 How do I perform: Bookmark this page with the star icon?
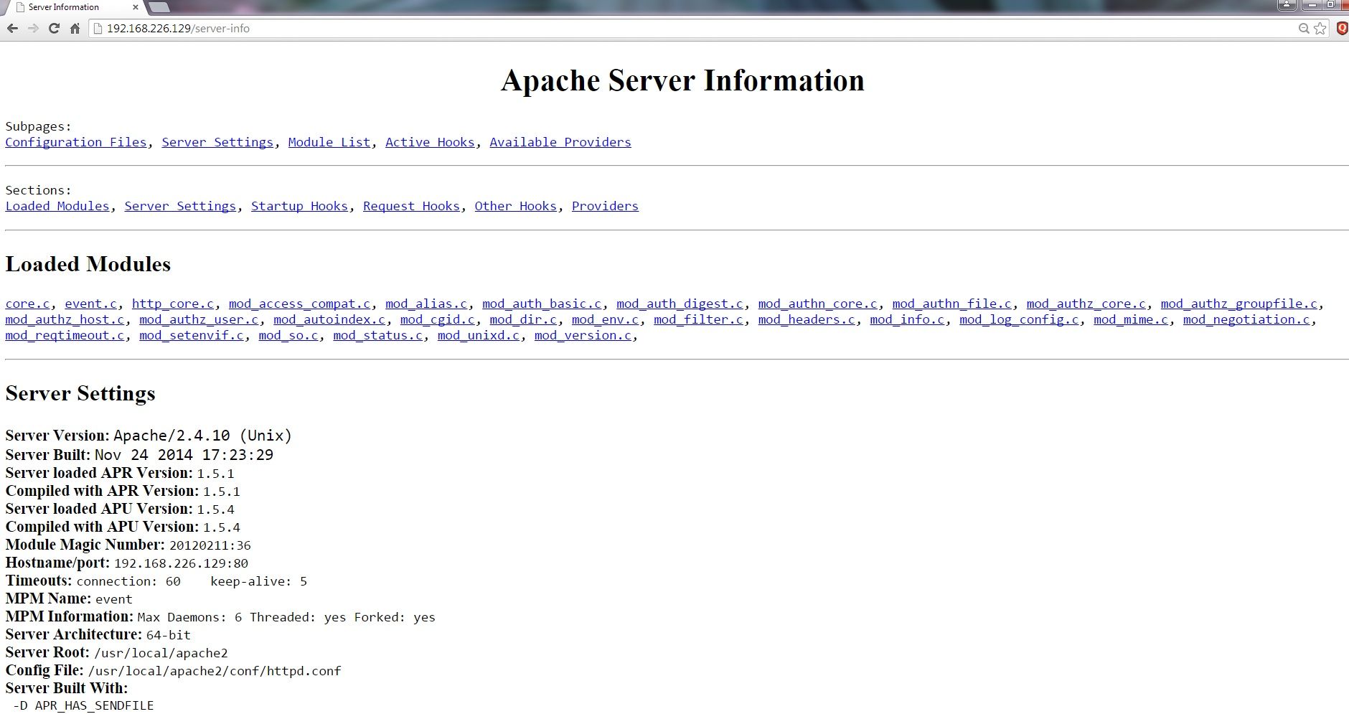pos(1320,29)
